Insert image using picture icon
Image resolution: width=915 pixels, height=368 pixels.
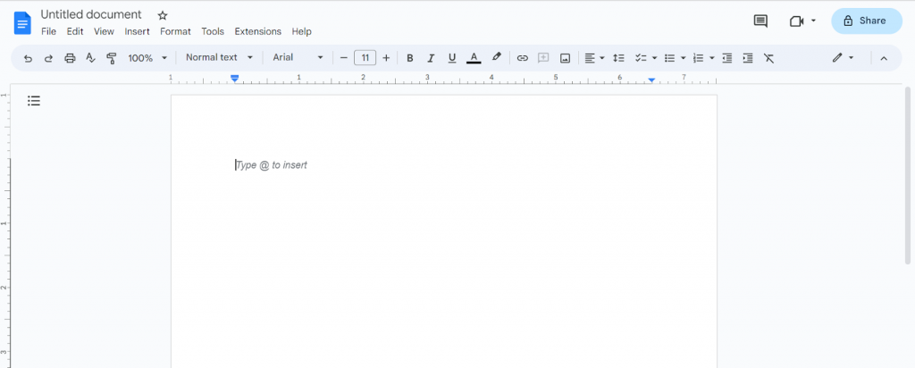565,58
